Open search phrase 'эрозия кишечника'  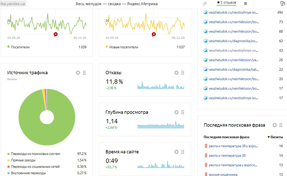223,174
